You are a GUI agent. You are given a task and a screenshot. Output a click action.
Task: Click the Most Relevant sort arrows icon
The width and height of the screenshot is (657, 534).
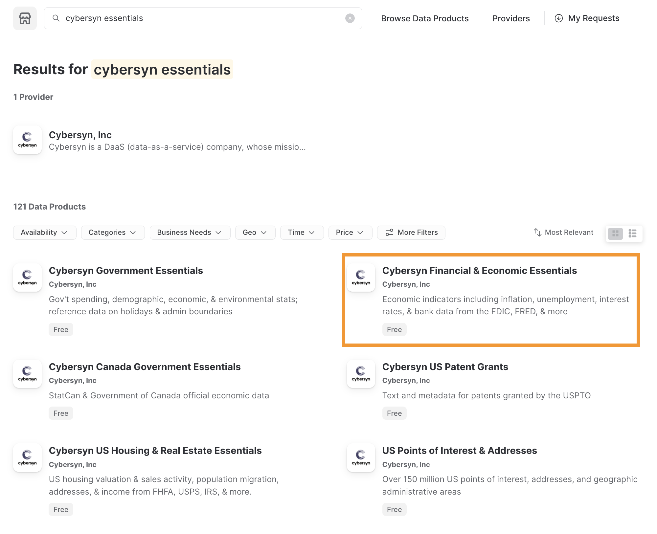[537, 233]
